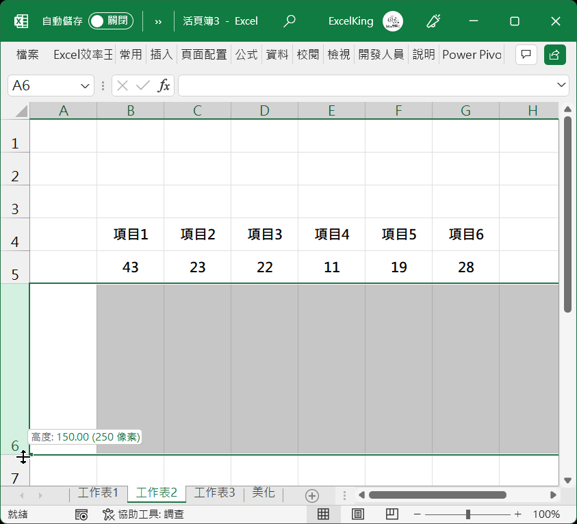The image size is (577, 524).
Task: Select Normal view button in status bar
Action: [324, 514]
